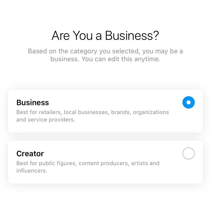The image size is (211, 206).
Task: Click the words "and service providers."
Action: pyautogui.click(x=46, y=119)
